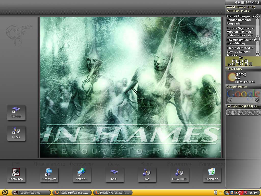Image resolution: width=261 pixels, height=196 pixels.
Task: Open the magnifier search options dropdown
Action: 230,100
